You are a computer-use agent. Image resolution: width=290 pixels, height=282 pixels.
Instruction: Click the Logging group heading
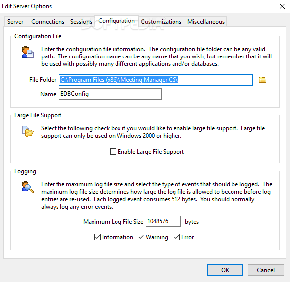25,171
